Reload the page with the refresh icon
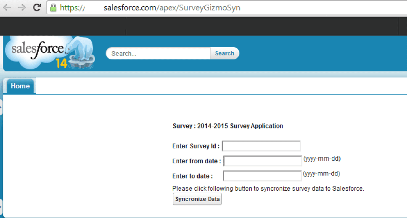Image resolution: width=410 pixels, height=221 pixels. [37, 7]
